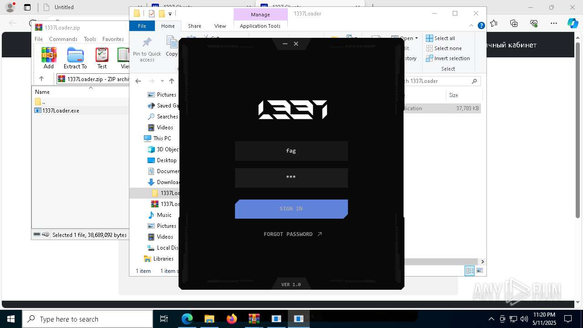Open Edge Browser essentials heart icon
The height and width of the screenshot is (328, 583).
click(534, 23)
